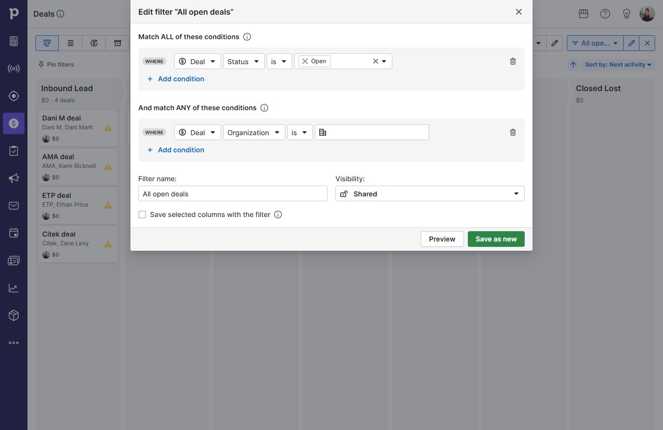Open Activities calendar sidebar icon
The width and height of the screenshot is (663, 430).
[x=14, y=233]
